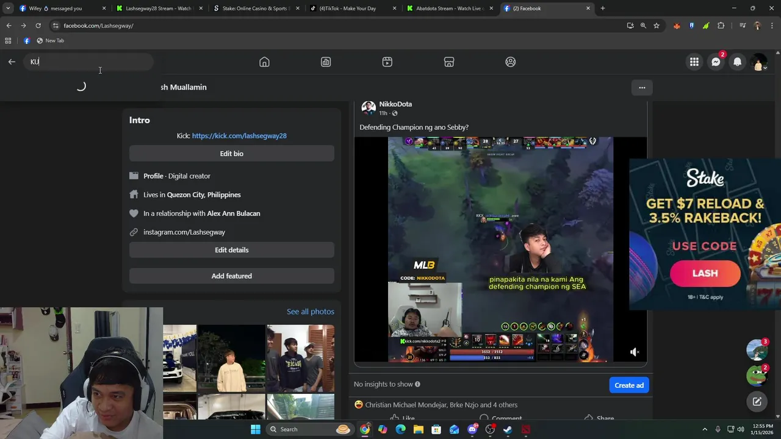Open NikkoDota profile name on the post
781x439 pixels.
[395, 104]
